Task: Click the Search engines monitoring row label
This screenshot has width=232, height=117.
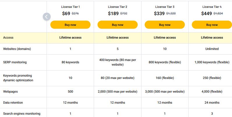Action: 22,114
